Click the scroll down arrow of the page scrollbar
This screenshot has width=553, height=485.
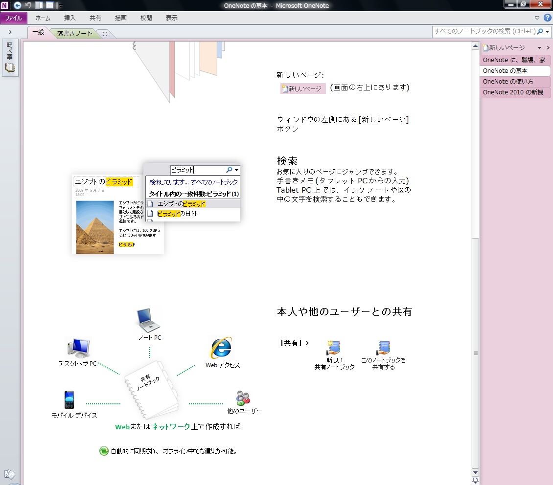pyautogui.click(x=475, y=473)
